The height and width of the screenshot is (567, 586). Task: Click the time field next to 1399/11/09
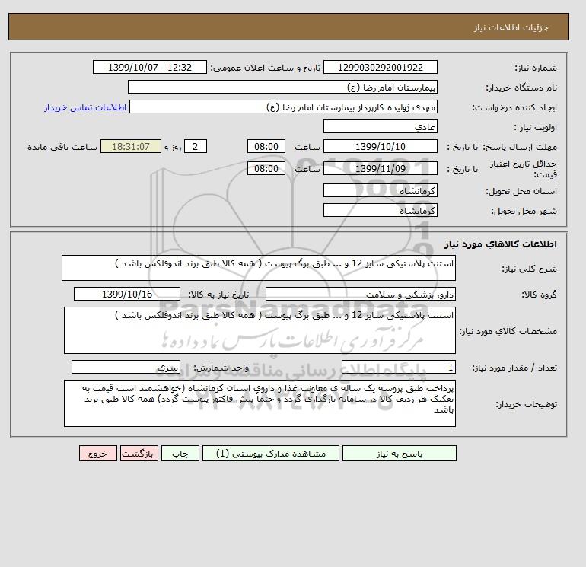tap(266, 168)
